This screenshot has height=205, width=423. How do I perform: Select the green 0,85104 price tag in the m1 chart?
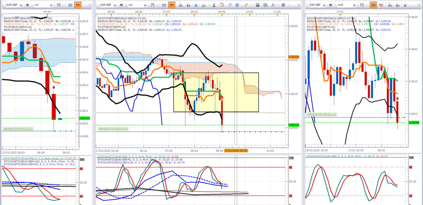(x=84, y=118)
